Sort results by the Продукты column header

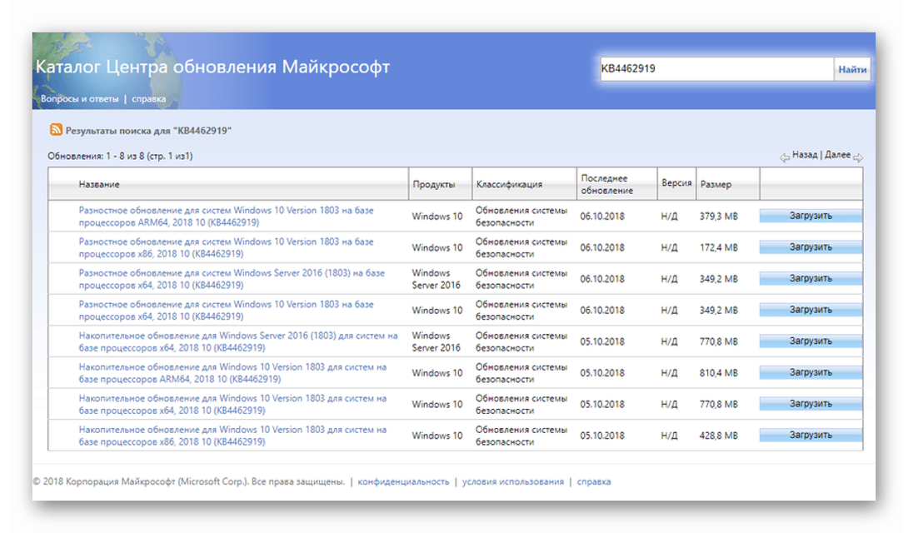pos(433,184)
